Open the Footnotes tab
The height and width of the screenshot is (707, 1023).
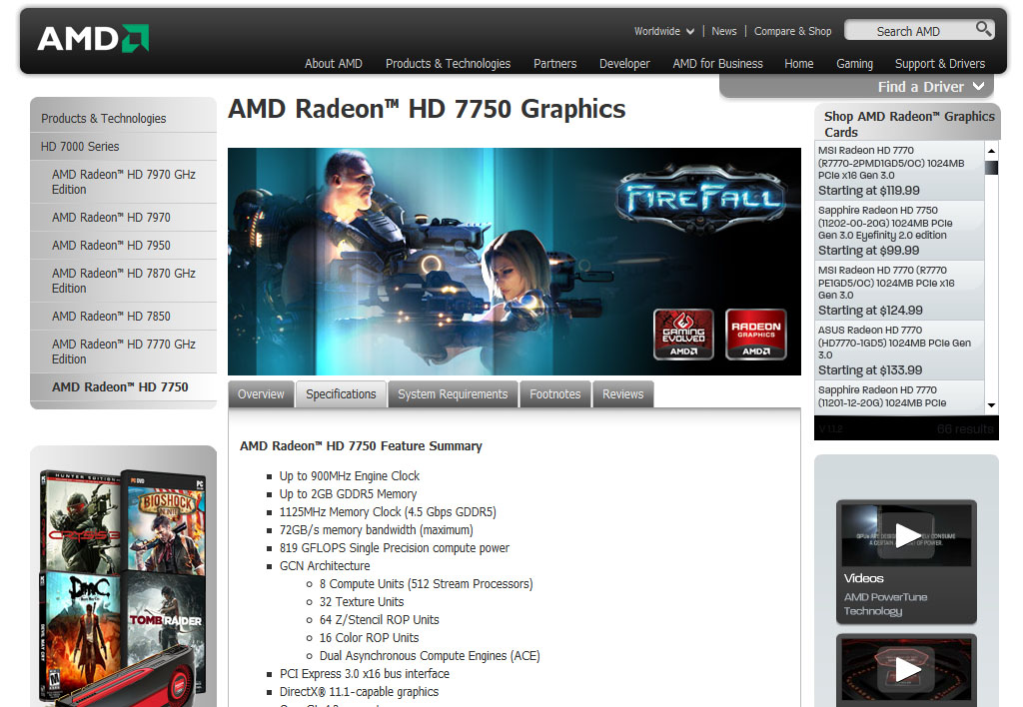(555, 393)
